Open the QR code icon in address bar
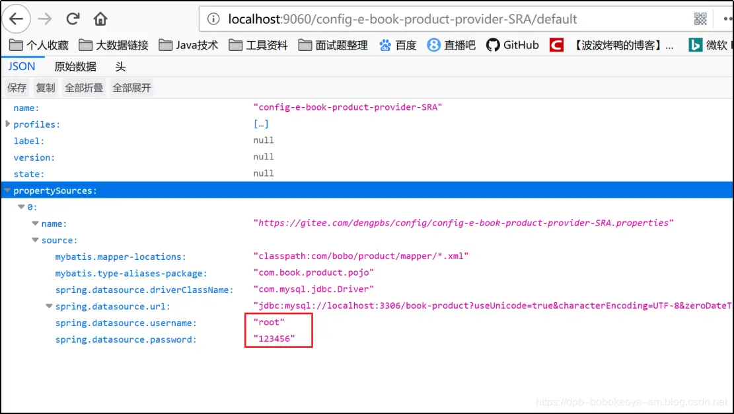 (x=700, y=19)
